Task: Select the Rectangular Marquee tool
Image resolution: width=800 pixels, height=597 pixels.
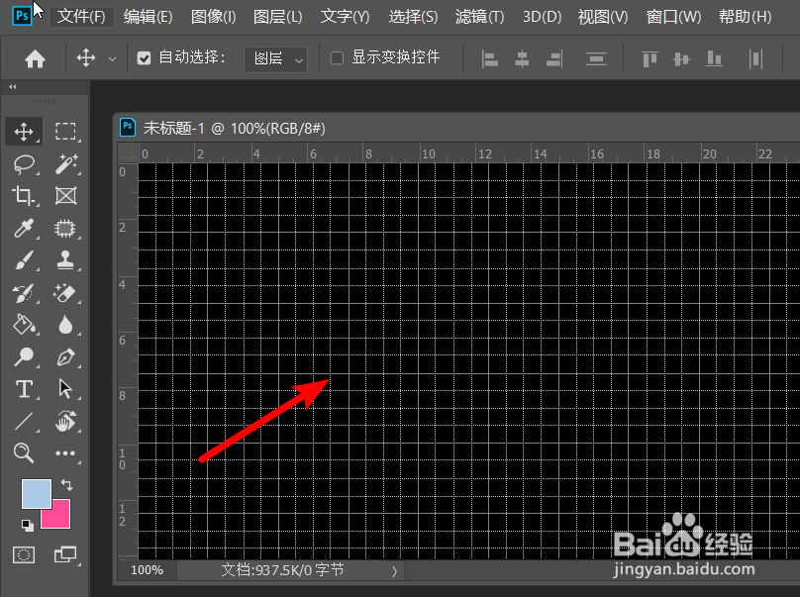Action: pyautogui.click(x=65, y=131)
